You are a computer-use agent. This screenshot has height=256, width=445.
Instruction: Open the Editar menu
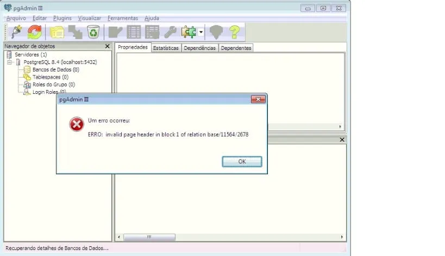click(40, 18)
